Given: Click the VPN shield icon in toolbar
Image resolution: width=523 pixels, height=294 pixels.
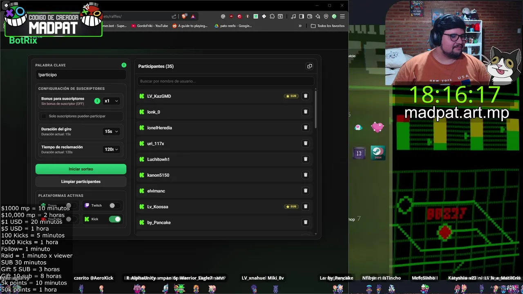Looking at the screenshot, I should pyautogui.click(x=326, y=16).
